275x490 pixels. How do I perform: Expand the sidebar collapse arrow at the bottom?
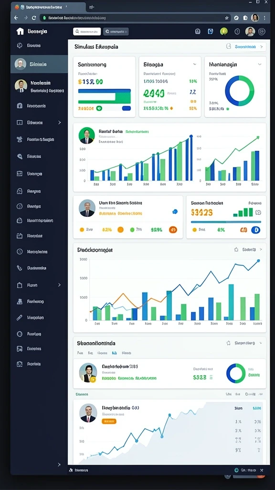59,465
